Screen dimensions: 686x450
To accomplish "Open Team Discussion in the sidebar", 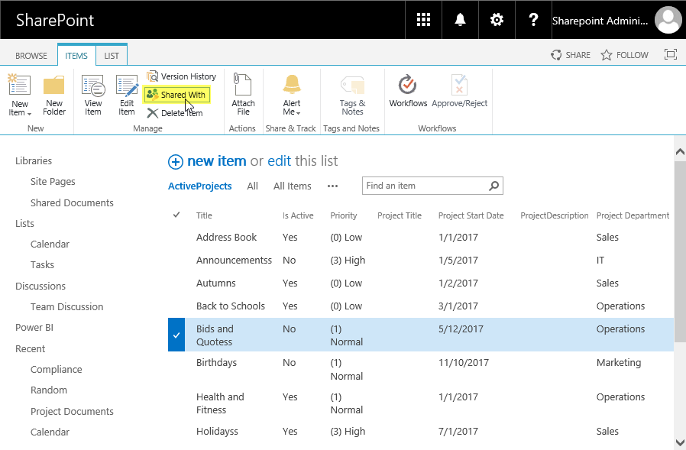I will pyautogui.click(x=67, y=307).
